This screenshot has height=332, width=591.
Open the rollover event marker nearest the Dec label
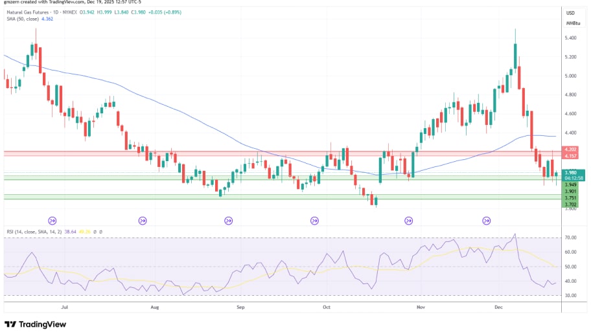[486, 221]
